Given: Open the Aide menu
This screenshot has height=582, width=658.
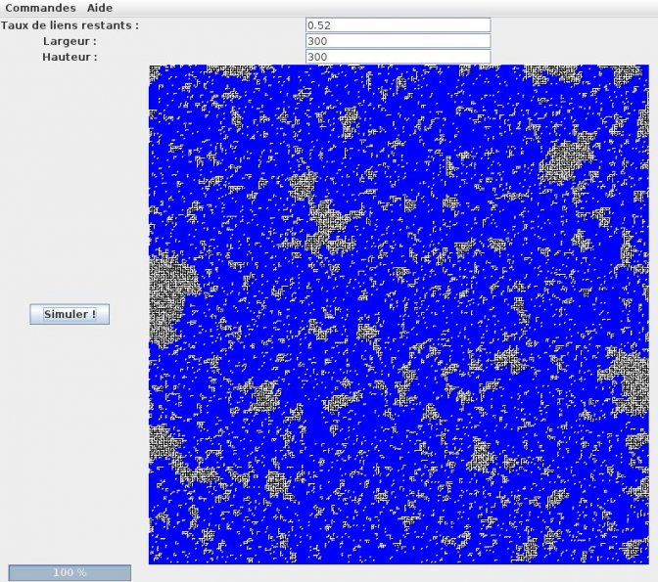Looking at the screenshot, I should [100, 8].
